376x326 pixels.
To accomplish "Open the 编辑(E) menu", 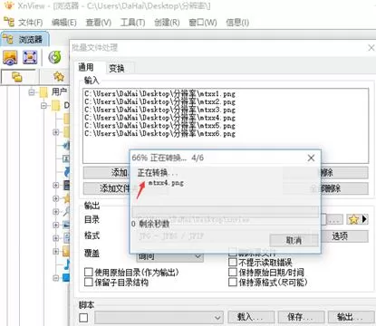I will [64, 23].
